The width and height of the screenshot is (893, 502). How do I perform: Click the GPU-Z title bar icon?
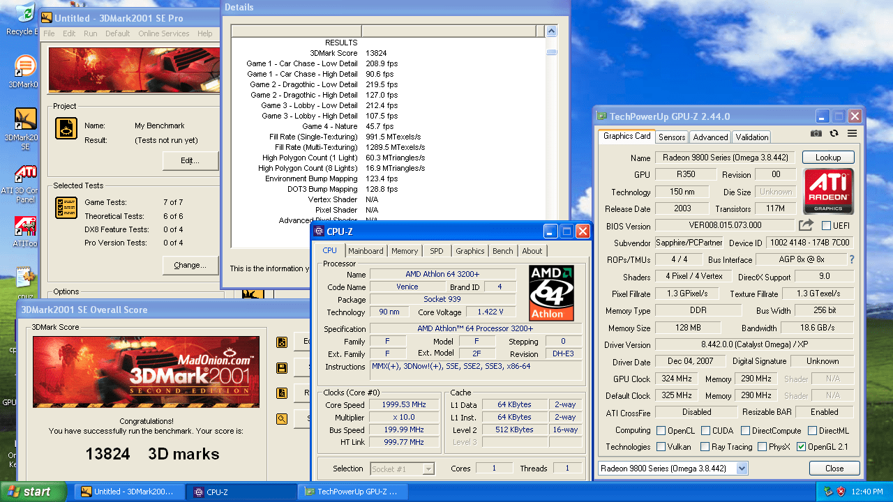click(601, 116)
